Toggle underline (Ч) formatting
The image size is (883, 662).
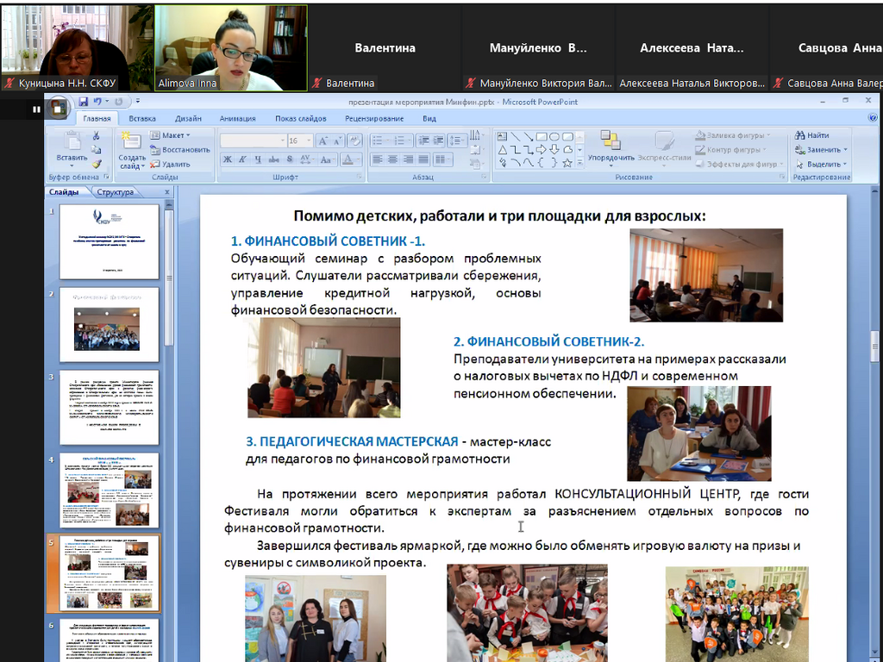pyautogui.click(x=258, y=159)
